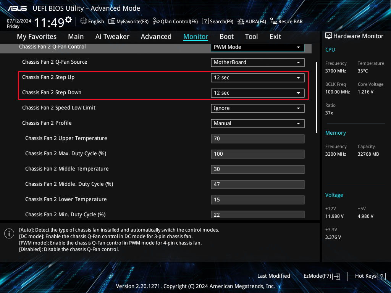The image size is (391, 293).
Task: Select the Chassis Fan 2 Profile label
Action: click(x=47, y=123)
